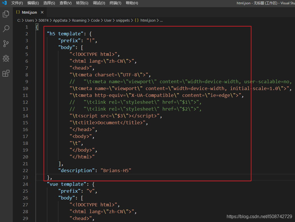This screenshot has width=295, height=222.
Task: Click the commented stylesheet line with $2
Action: [136, 109]
